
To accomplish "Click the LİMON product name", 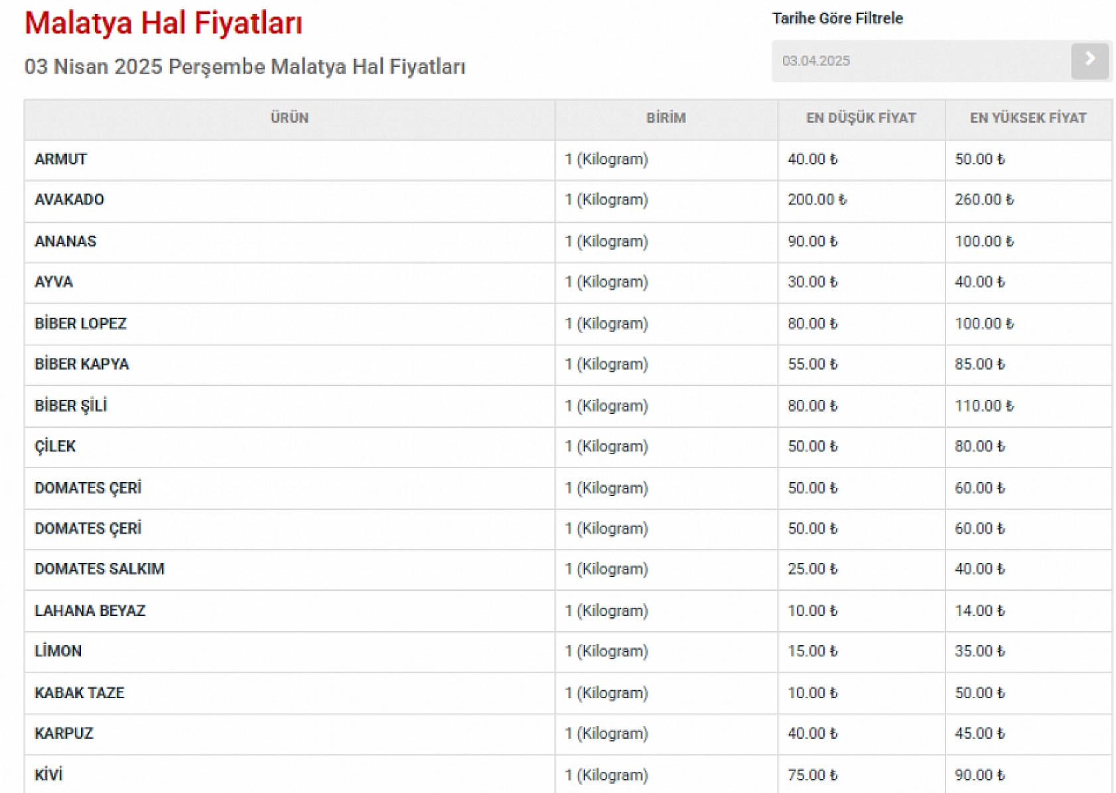I will [x=58, y=651].
